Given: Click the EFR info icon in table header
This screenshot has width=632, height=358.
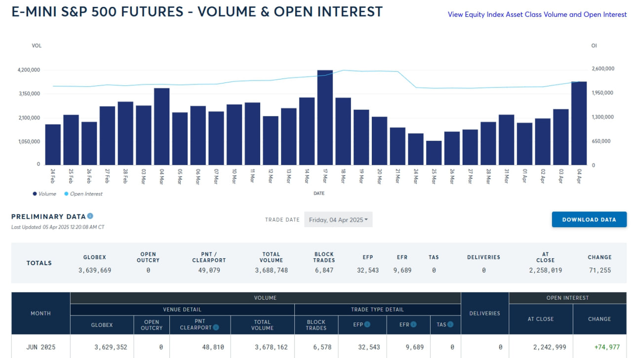Looking at the screenshot, I should click(413, 324).
